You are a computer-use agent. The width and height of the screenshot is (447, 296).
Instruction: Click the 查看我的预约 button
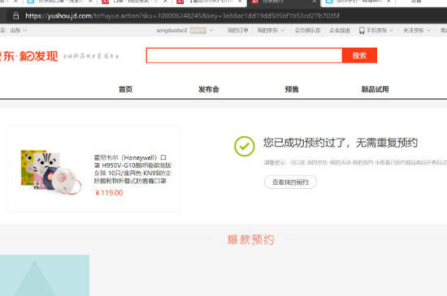[x=290, y=182]
